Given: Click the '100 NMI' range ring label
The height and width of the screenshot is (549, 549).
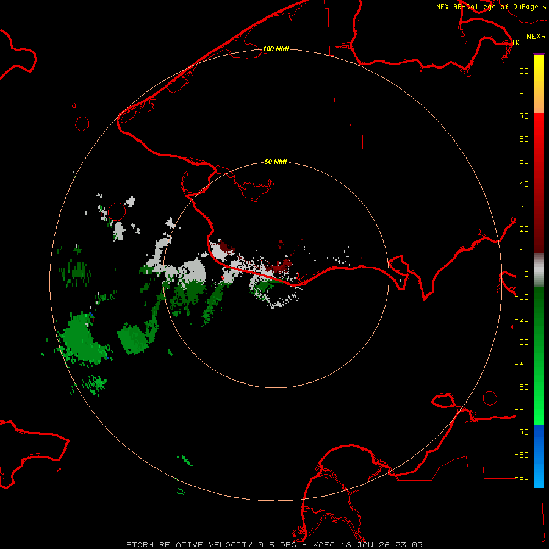Looking at the screenshot, I should [276, 49].
